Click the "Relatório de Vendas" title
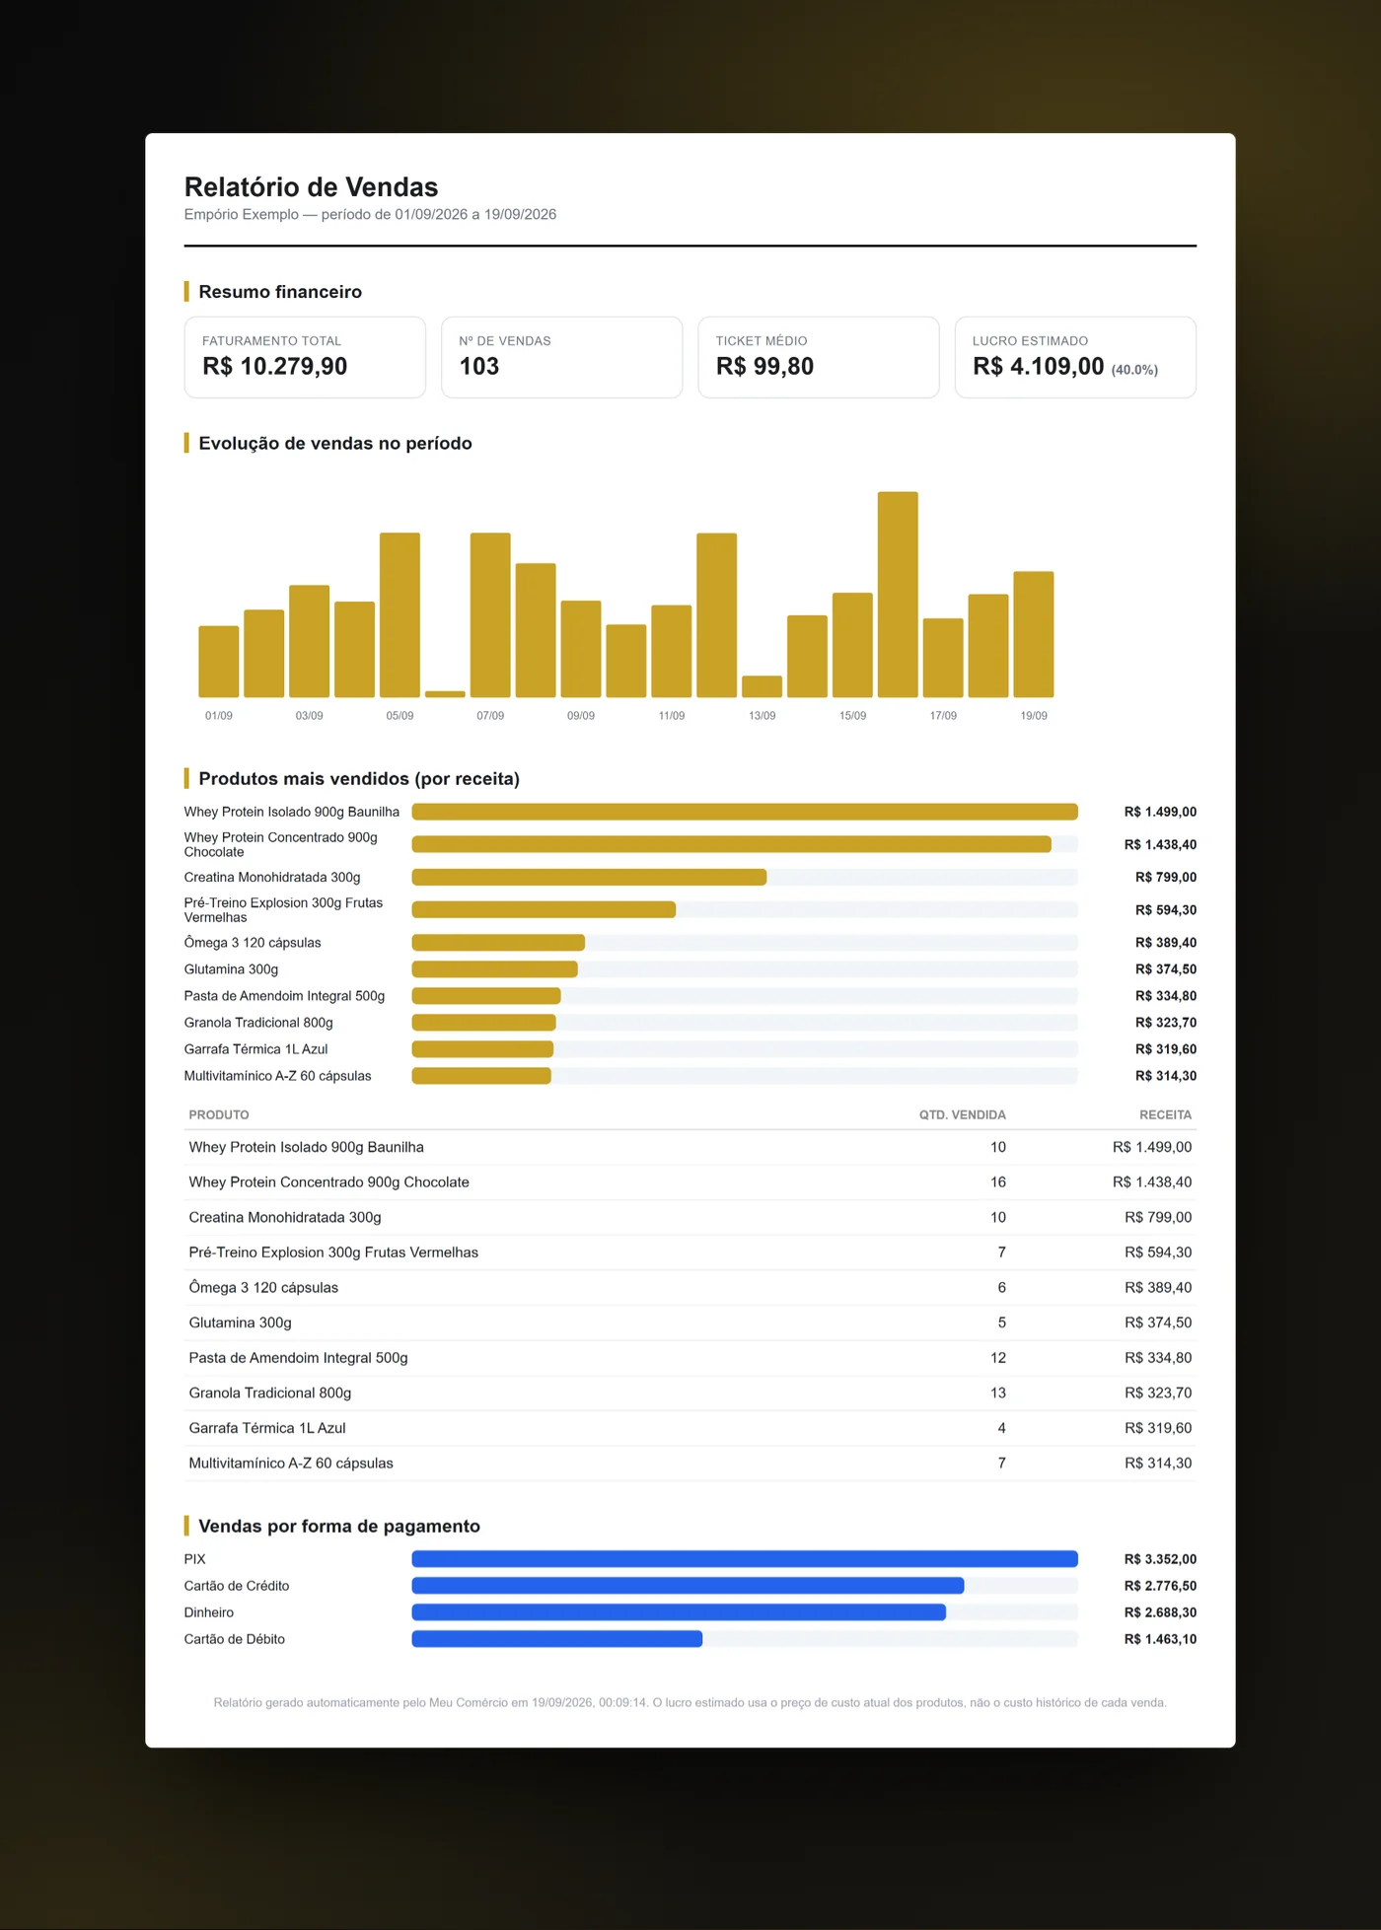 (x=311, y=187)
